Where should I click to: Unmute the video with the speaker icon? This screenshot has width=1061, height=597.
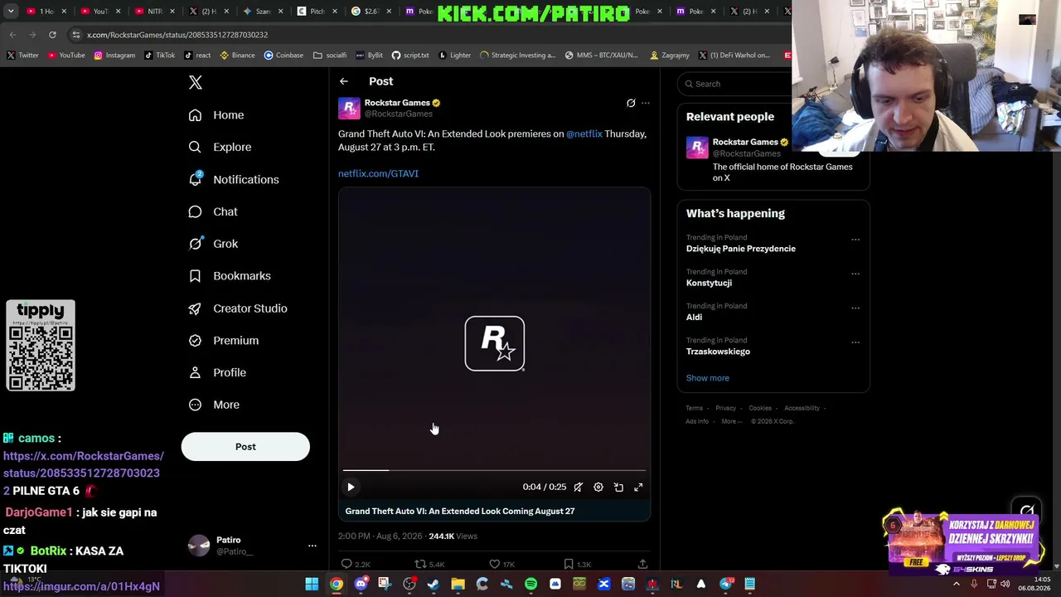(x=579, y=488)
